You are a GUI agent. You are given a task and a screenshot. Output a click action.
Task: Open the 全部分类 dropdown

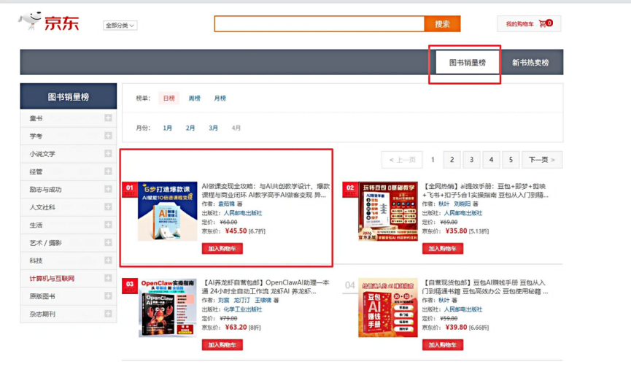pyautogui.click(x=120, y=26)
